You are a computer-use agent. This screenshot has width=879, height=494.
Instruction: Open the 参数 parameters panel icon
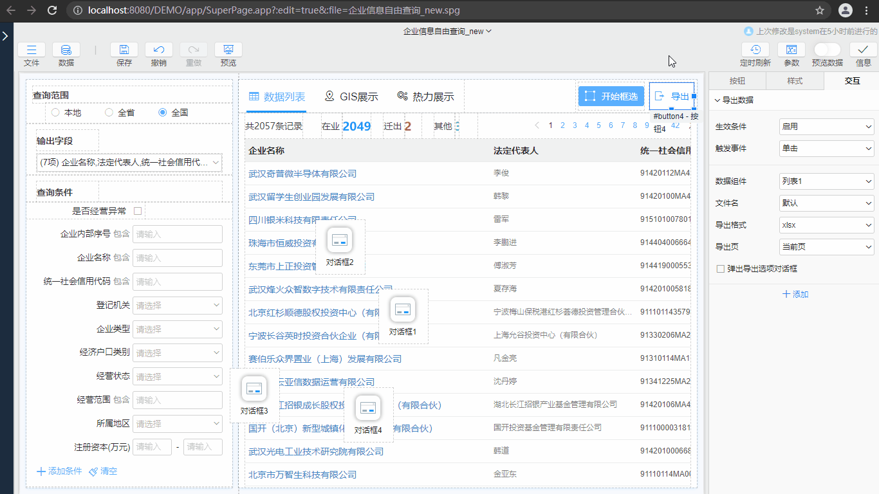[x=791, y=49]
